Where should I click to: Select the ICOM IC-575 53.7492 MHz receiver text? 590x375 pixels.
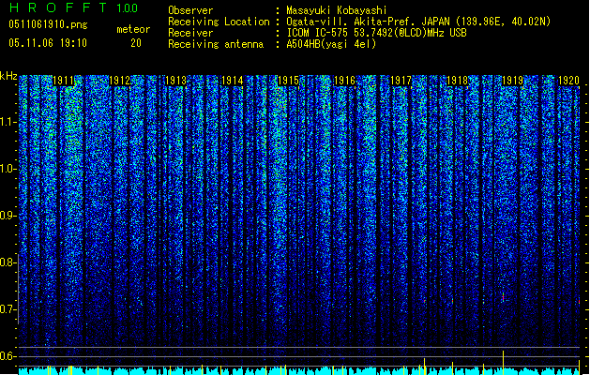click(376, 33)
